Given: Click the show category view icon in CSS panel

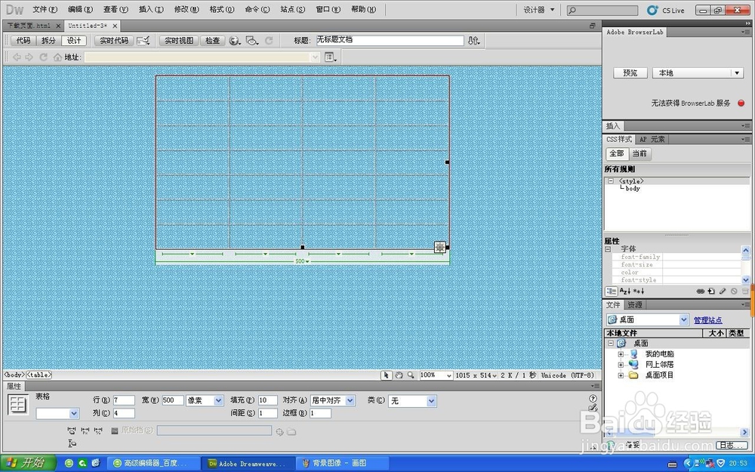Looking at the screenshot, I should (x=611, y=292).
